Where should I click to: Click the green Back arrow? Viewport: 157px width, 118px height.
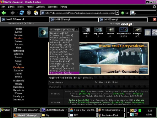point(4,13)
